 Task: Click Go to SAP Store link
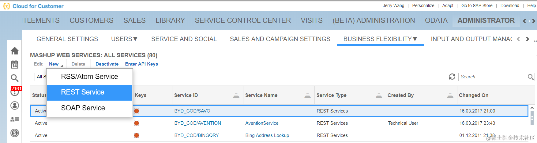tap(477, 5)
